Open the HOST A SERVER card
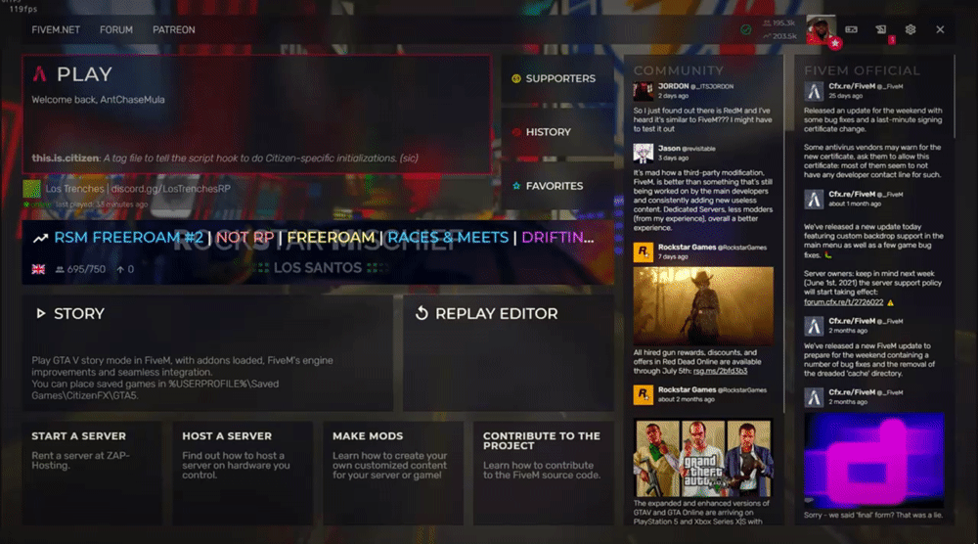 click(243, 473)
